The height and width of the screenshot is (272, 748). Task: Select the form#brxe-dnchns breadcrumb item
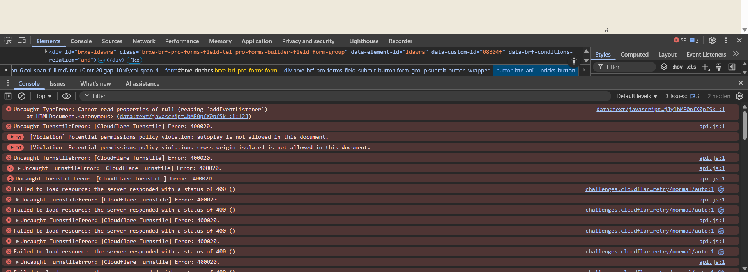(x=221, y=71)
